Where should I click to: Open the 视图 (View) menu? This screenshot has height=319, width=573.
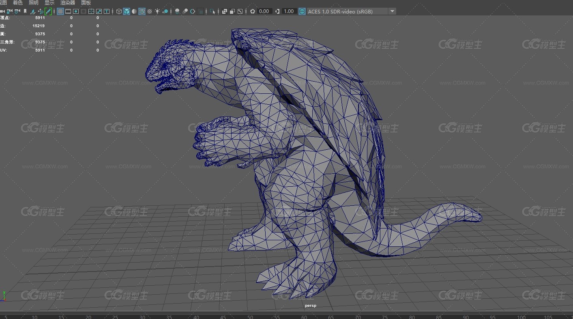pos(3,2)
